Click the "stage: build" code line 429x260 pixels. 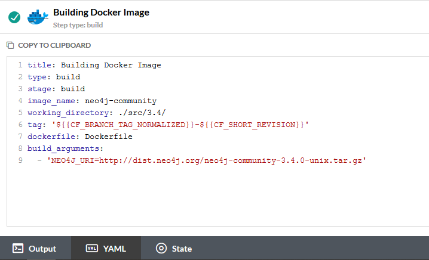[x=56, y=89]
